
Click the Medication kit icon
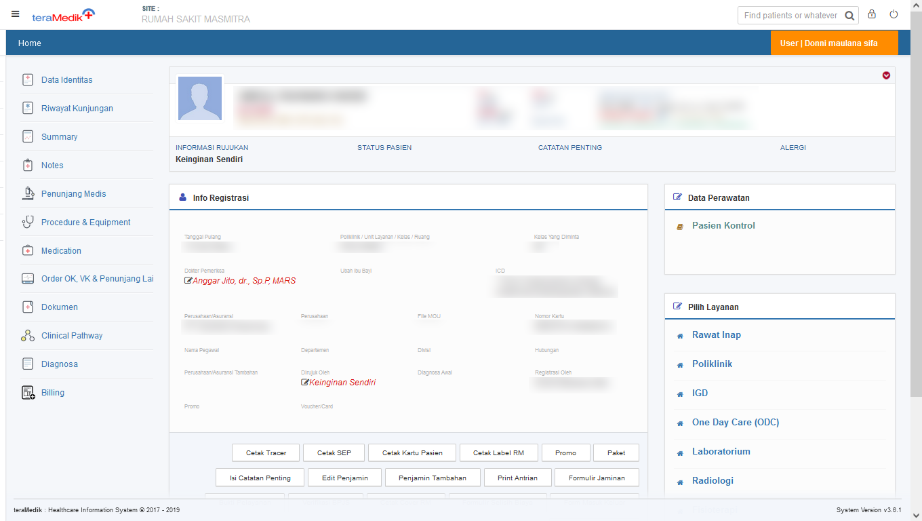(x=28, y=251)
